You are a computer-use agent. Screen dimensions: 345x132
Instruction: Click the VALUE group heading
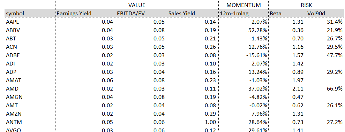coord(137,5)
